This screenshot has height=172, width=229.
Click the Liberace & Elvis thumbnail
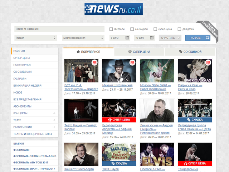pyautogui.click(x=157, y=154)
